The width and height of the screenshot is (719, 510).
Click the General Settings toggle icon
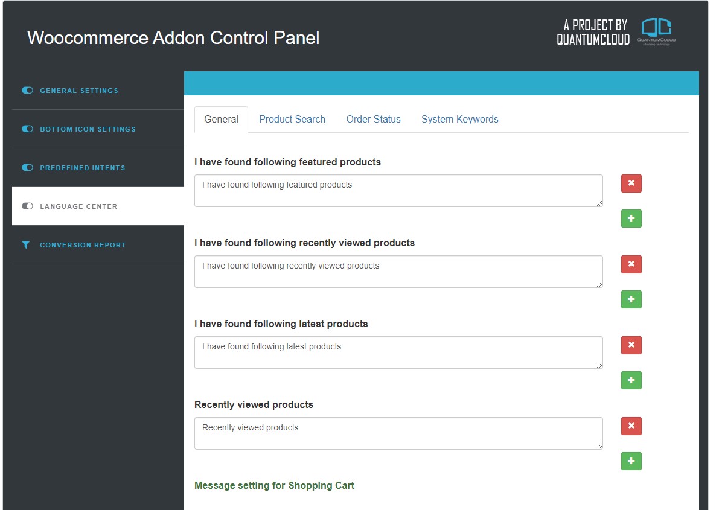28,91
